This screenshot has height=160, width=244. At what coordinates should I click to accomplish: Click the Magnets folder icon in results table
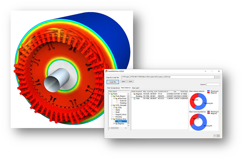tap(134, 94)
